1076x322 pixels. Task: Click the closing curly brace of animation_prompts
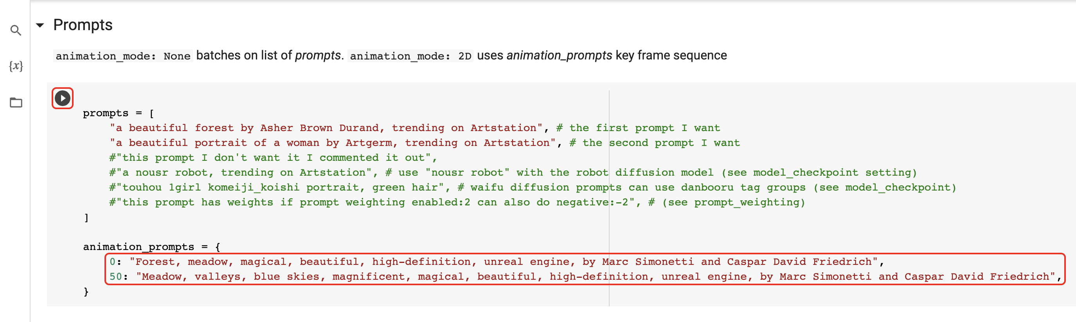click(x=86, y=291)
